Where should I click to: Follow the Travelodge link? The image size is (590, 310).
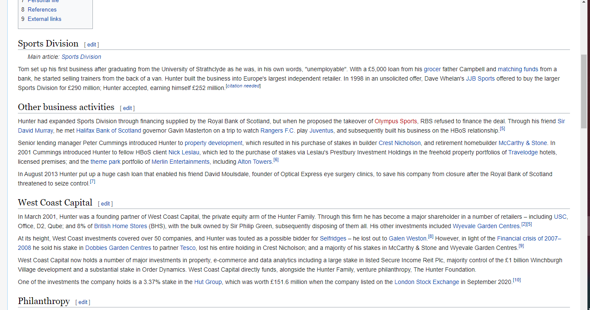tap(523, 152)
